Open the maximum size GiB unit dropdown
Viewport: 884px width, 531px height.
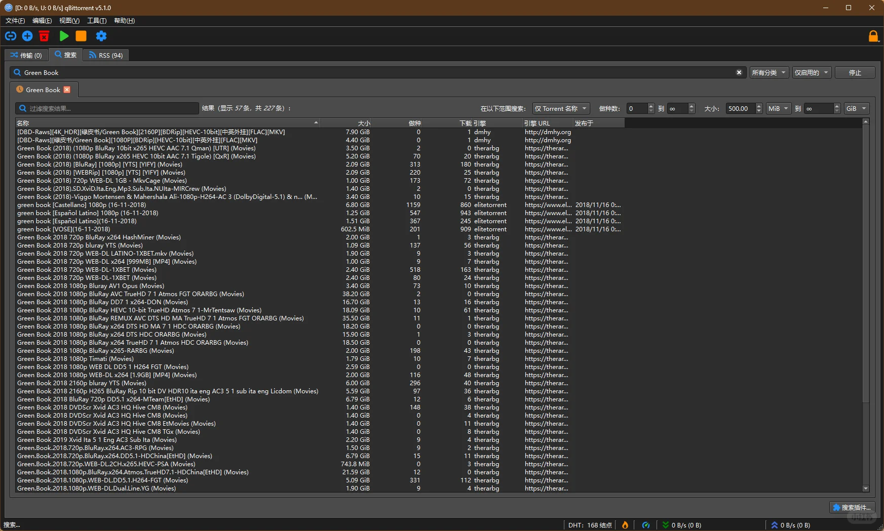tap(857, 108)
